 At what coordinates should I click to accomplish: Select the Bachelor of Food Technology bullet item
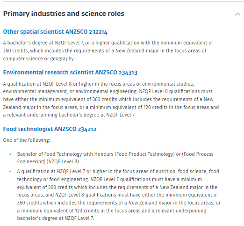115,158
